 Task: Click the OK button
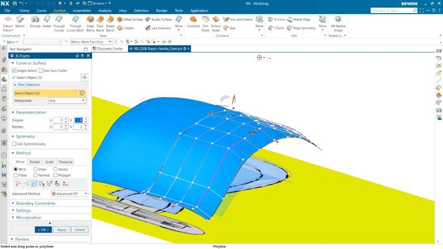pyautogui.click(x=43, y=230)
